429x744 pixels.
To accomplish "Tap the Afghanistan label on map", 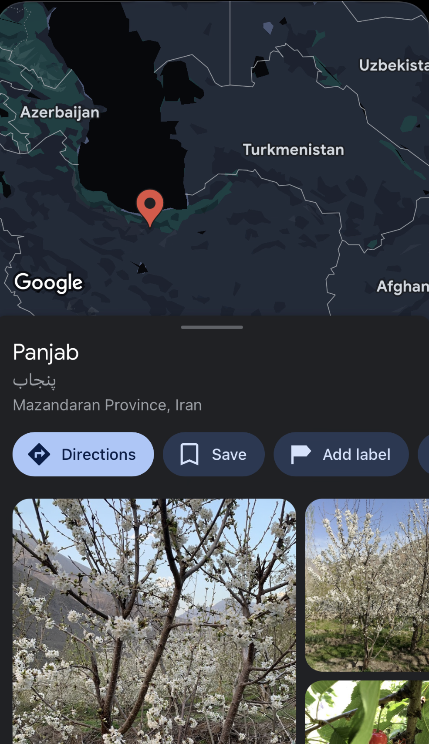I will tap(402, 286).
